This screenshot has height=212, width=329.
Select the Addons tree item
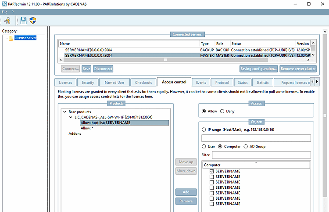tap(75, 134)
